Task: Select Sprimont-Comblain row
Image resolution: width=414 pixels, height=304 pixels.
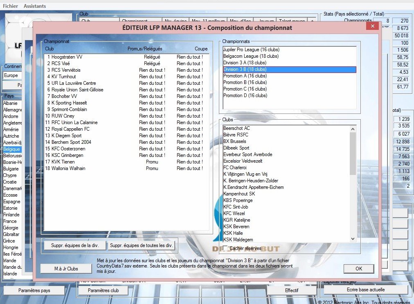Action: tap(126, 109)
